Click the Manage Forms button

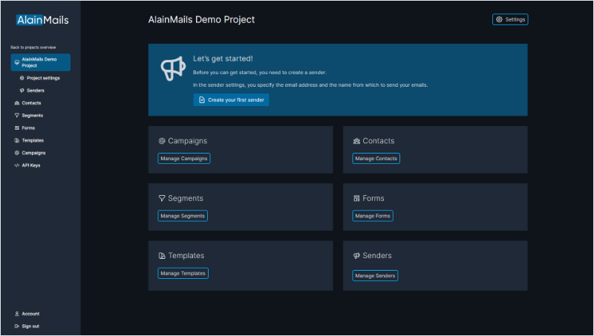pos(372,216)
